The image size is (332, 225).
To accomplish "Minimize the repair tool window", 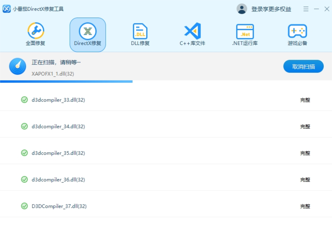I will [316, 9].
